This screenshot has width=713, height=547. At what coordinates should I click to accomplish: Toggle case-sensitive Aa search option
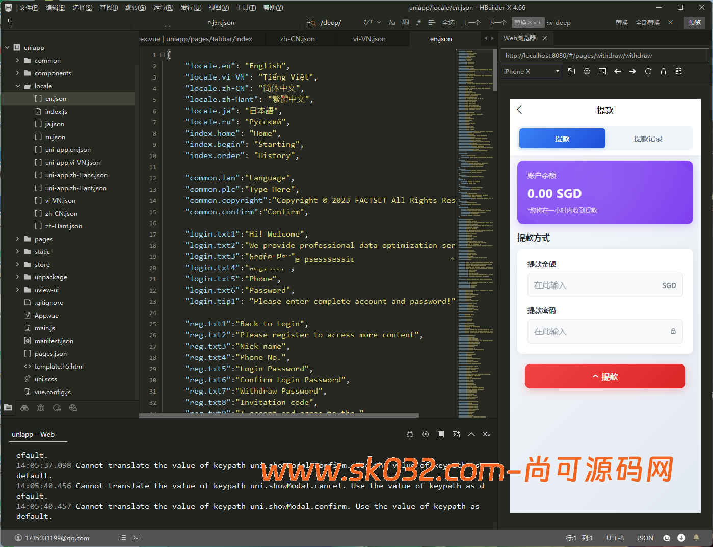pos(392,22)
